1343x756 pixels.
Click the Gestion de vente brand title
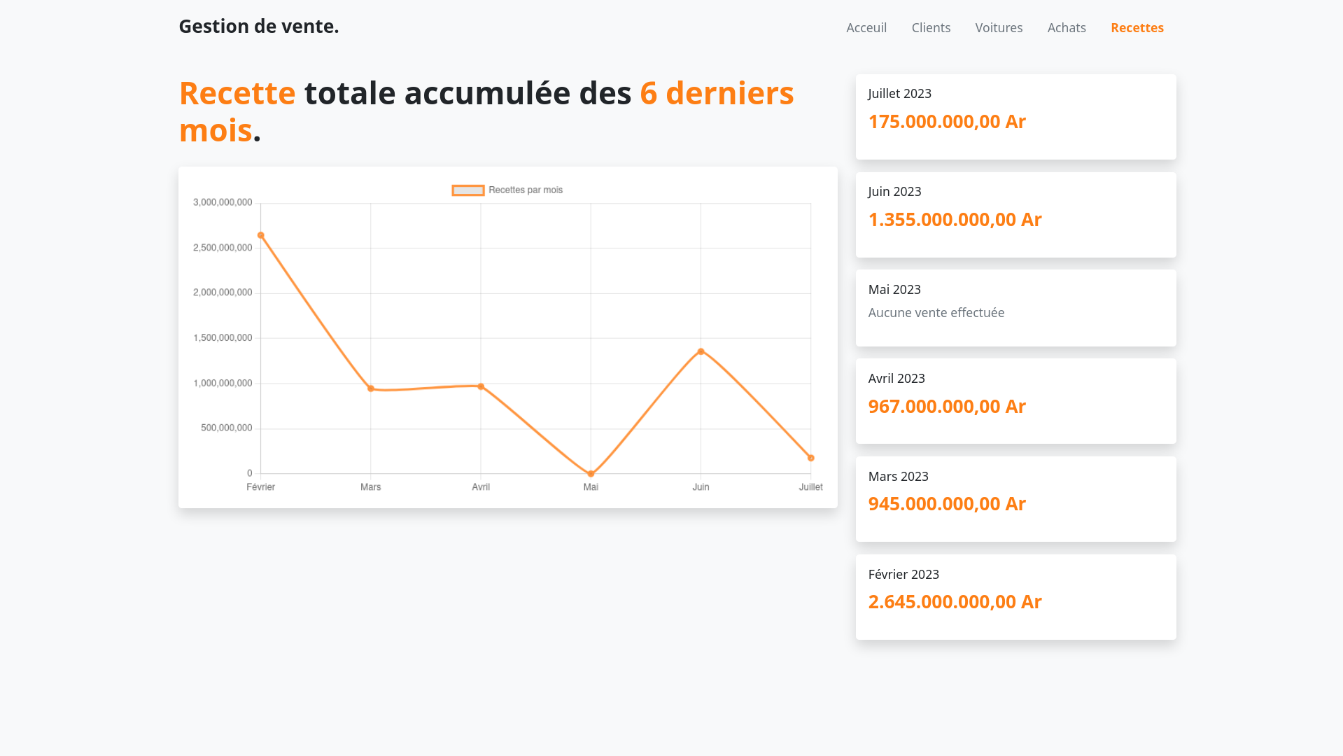258,27
